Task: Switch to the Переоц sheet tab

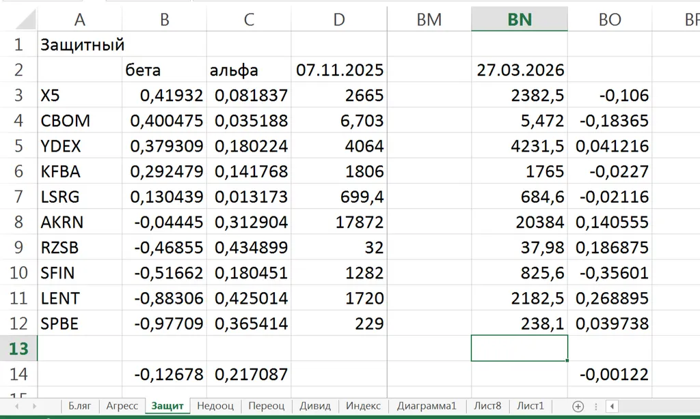Action: coord(266,406)
